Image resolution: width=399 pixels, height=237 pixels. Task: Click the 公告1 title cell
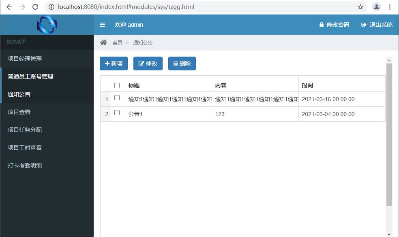point(168,114)
